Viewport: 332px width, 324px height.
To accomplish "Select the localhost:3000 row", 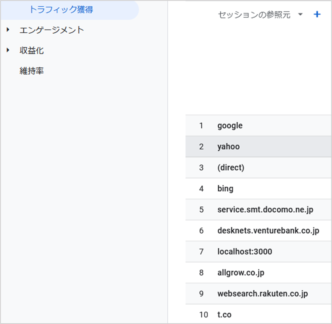I will [x=259, y=251].
